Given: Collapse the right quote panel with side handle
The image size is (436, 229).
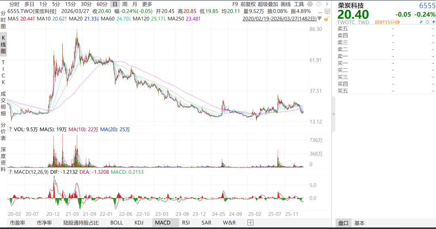Looking at the screenshot, I should [x=333, y=114].
